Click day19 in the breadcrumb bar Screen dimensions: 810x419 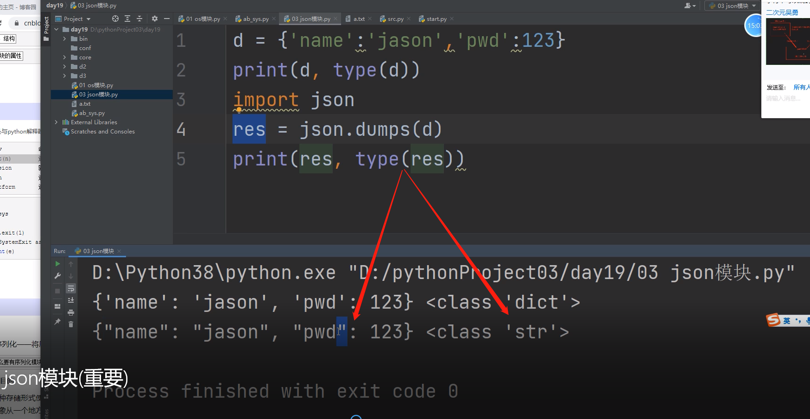click(x=55, y=6)
